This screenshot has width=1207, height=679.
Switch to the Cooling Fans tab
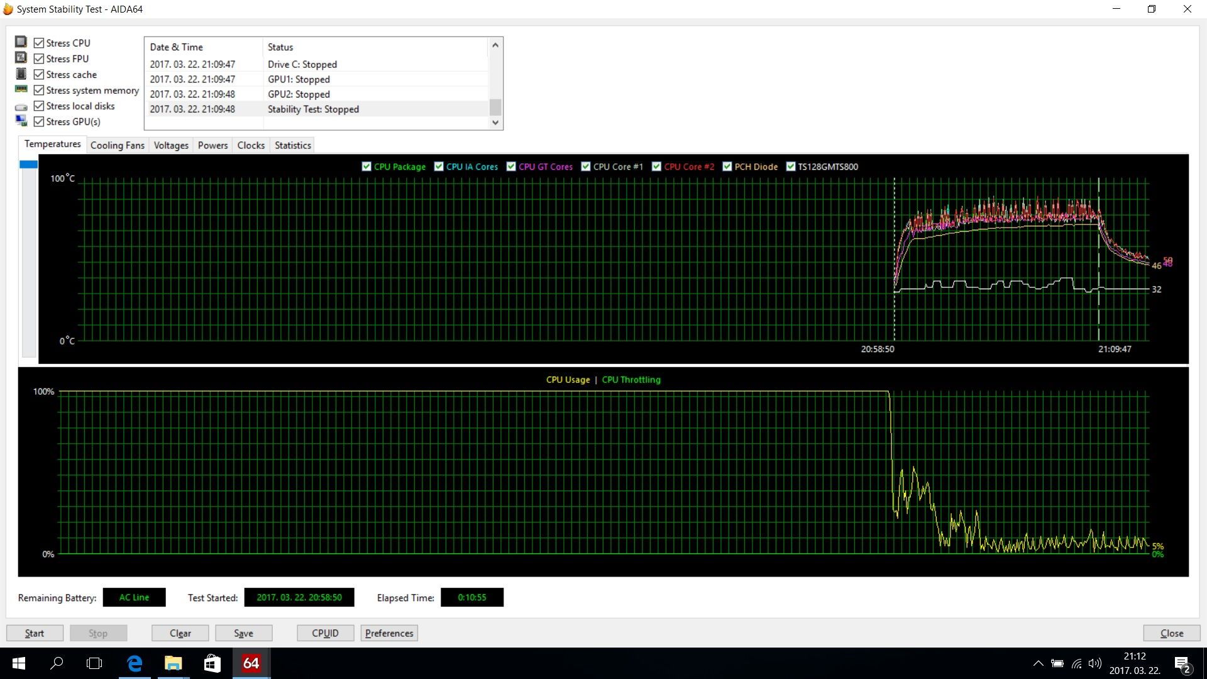pyautogui.click(x=118, y=145)
